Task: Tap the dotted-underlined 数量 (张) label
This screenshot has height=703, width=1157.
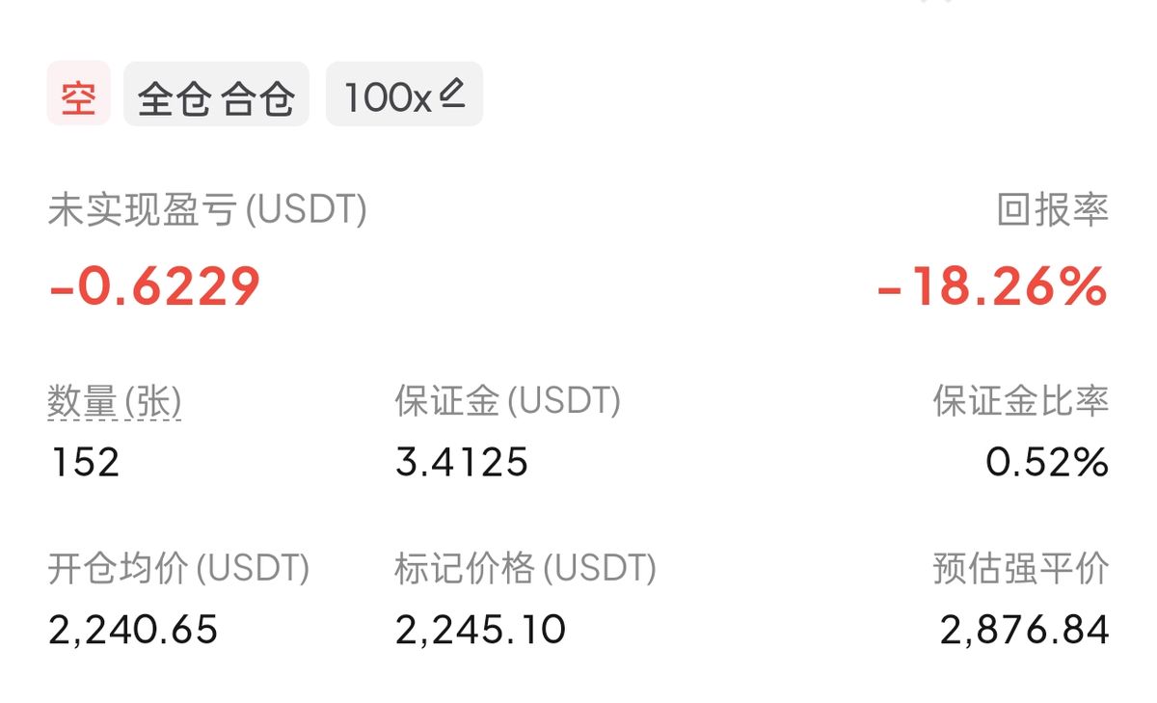Action: (x=115, y=402)
